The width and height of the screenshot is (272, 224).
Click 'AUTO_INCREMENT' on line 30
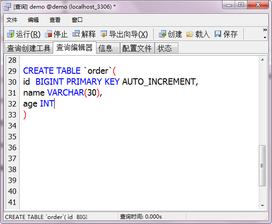(159, 81)
